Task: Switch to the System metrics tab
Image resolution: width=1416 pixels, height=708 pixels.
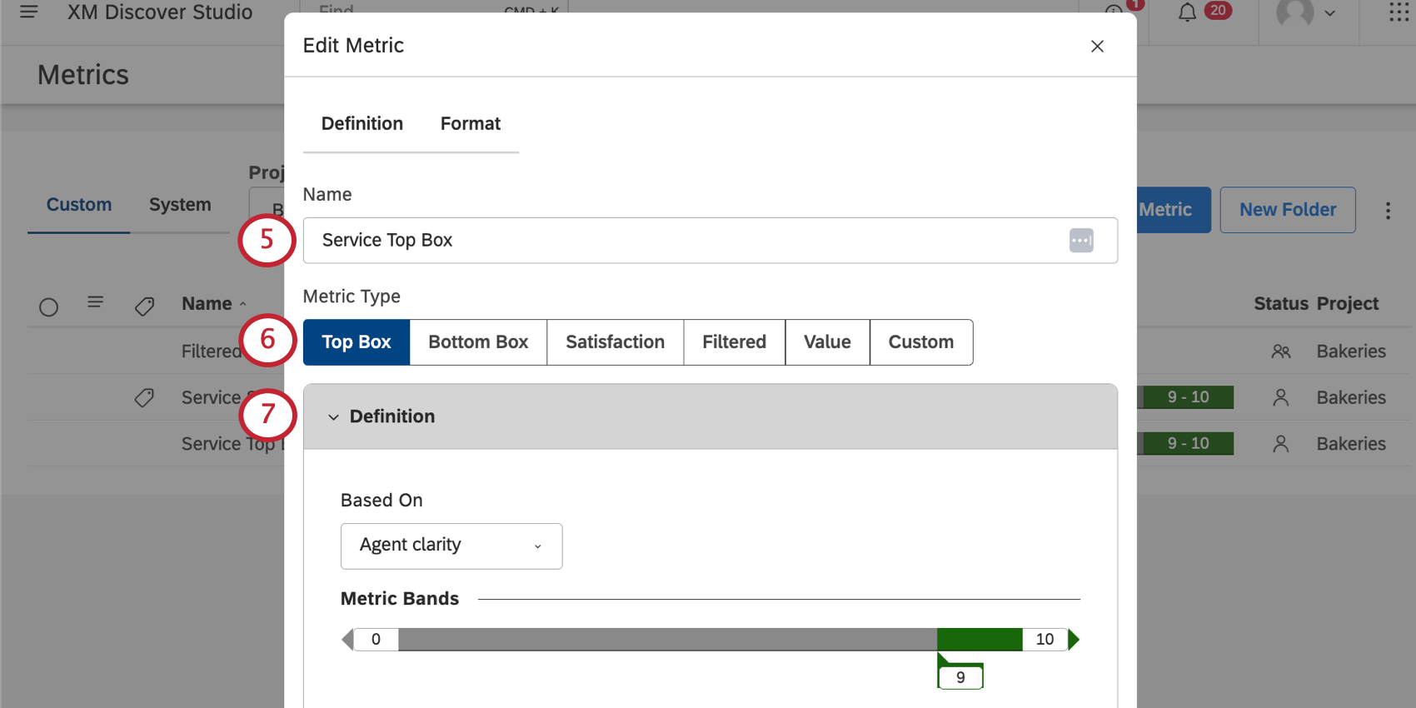Action: (x=180, y=205)
